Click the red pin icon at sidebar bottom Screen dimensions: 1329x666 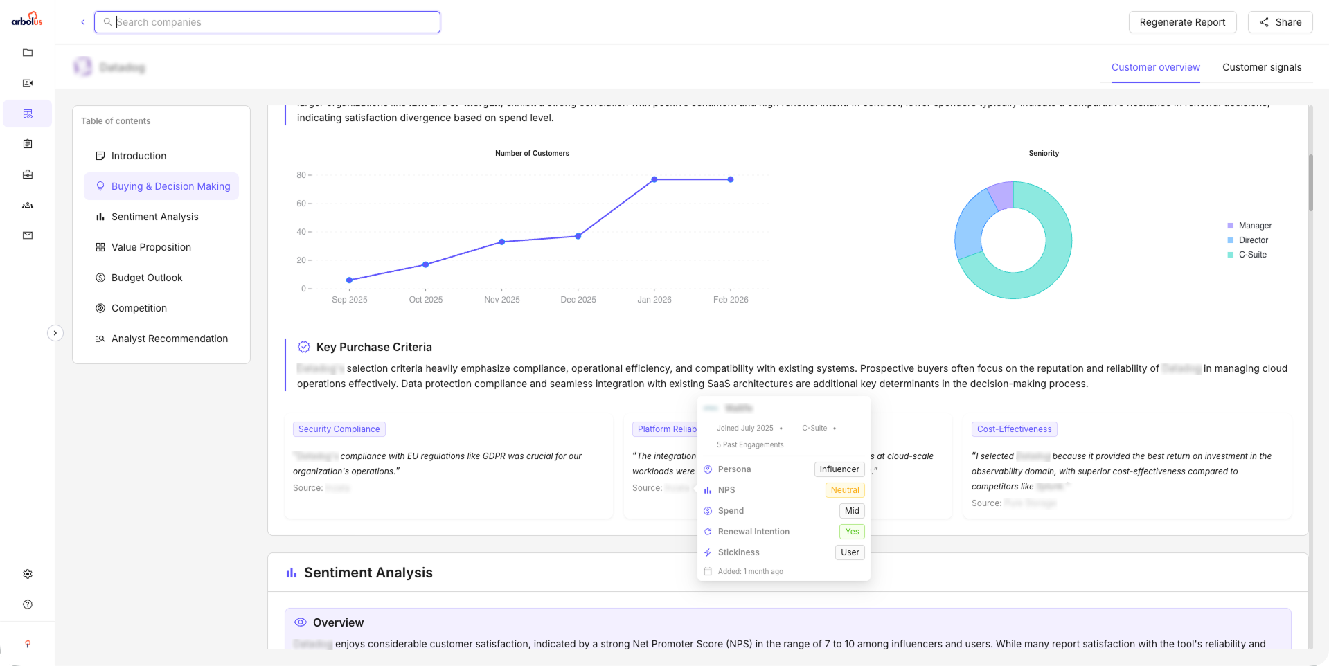click(x=28, y=644)
